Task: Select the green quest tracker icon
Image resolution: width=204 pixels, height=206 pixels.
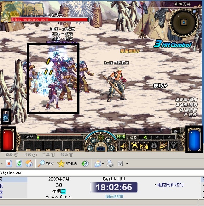Action: coord(145,137)
